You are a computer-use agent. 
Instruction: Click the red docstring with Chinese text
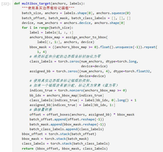pos(48,8)
